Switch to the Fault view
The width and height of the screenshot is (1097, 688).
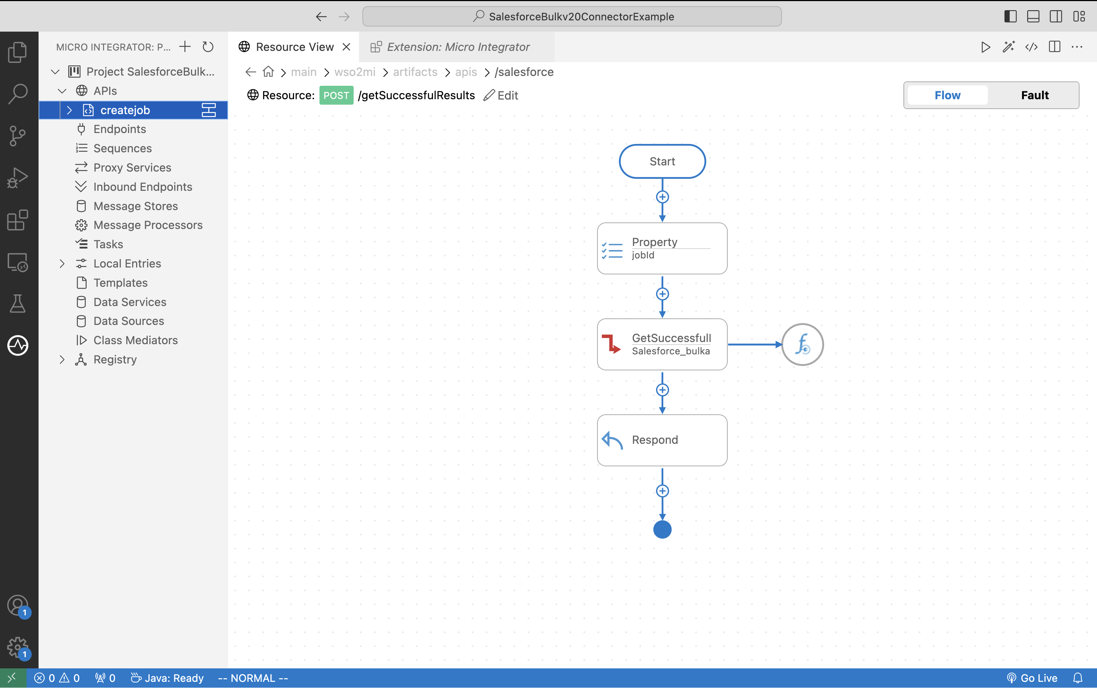tap(1034, 95)
